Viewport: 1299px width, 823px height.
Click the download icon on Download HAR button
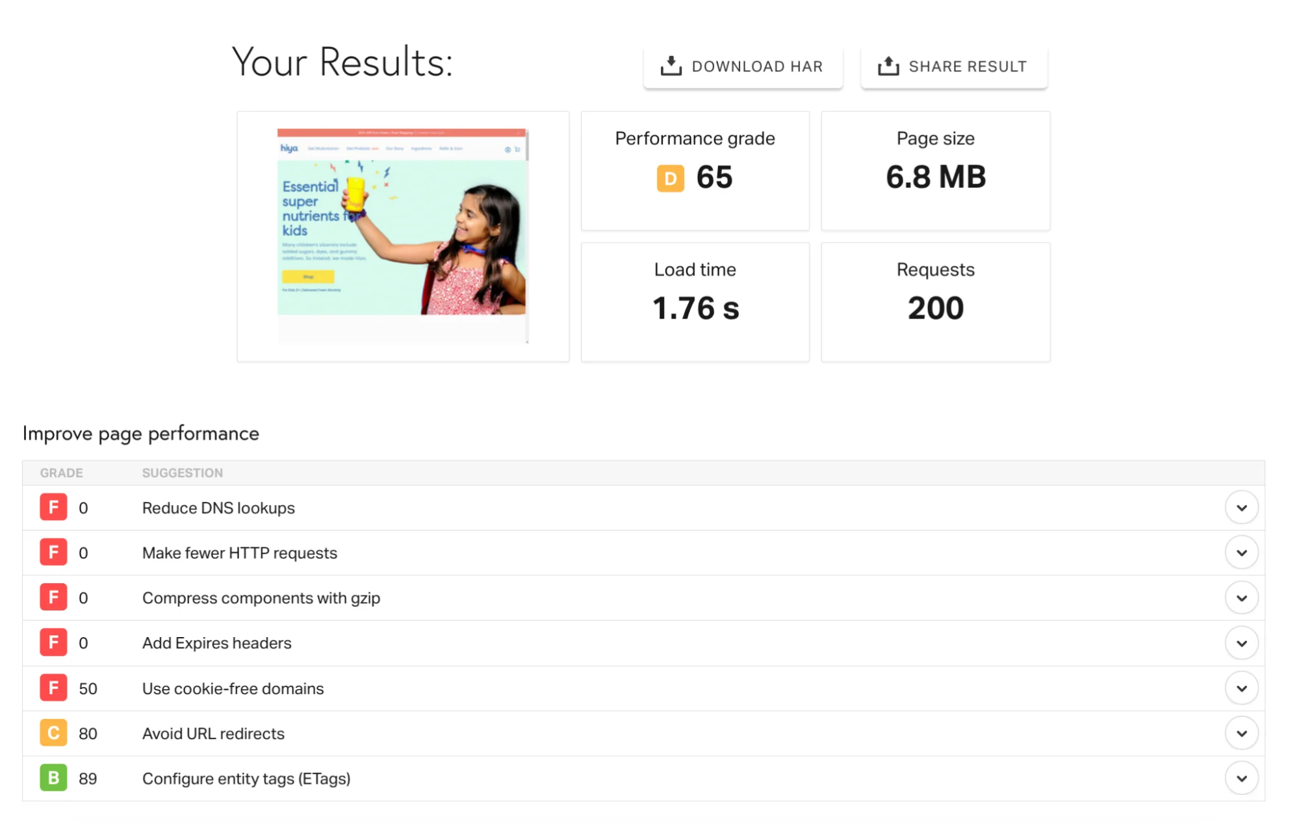671,64
